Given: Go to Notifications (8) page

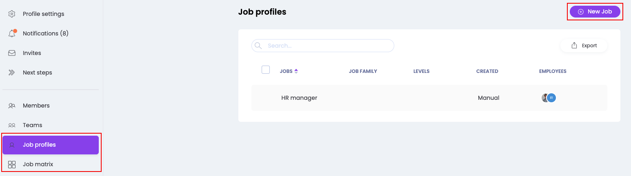Looking at the screenshot, I should pos(46,33).
